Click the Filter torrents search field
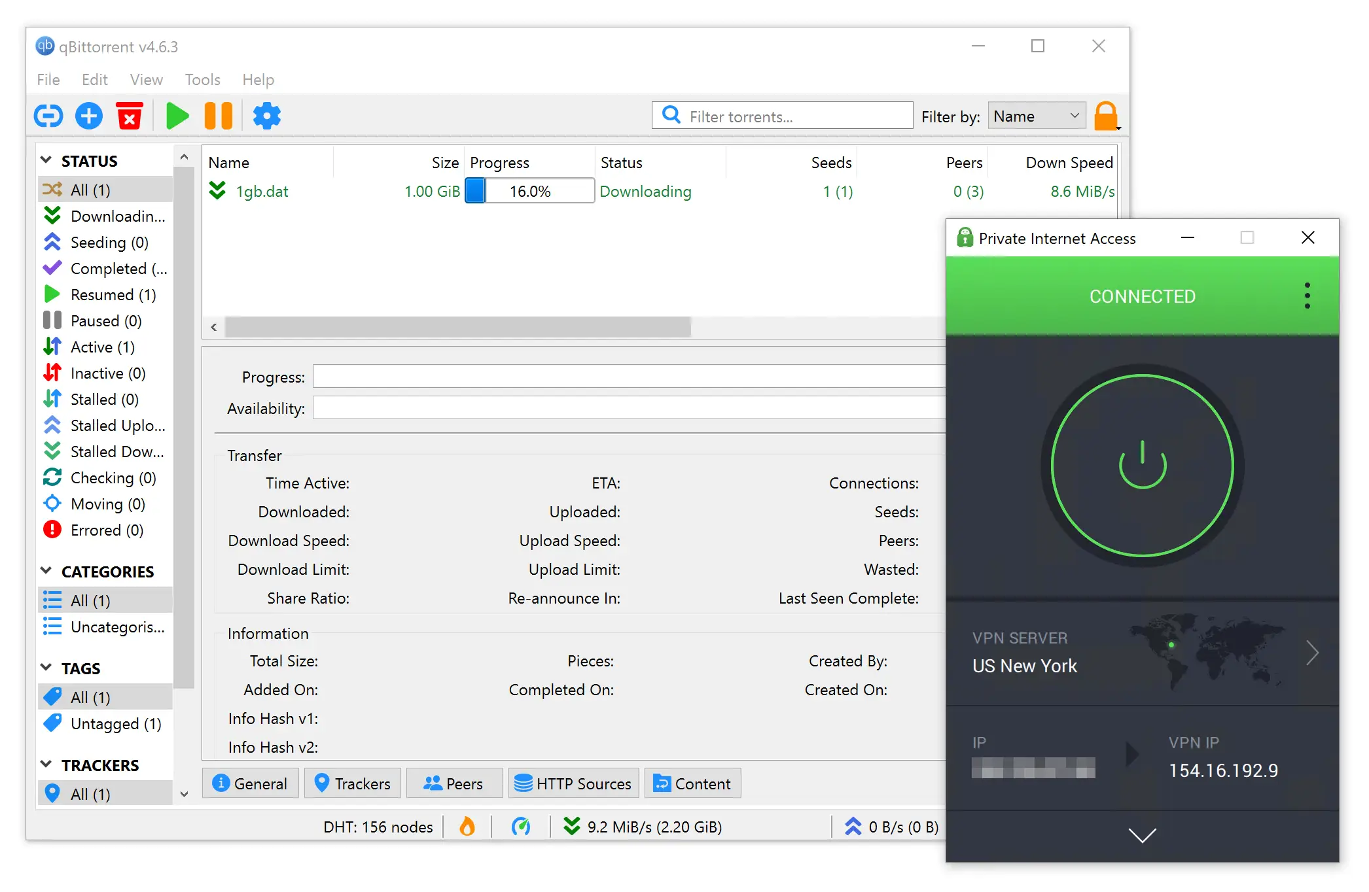The image size is (1369, 892). pos(782,116)
